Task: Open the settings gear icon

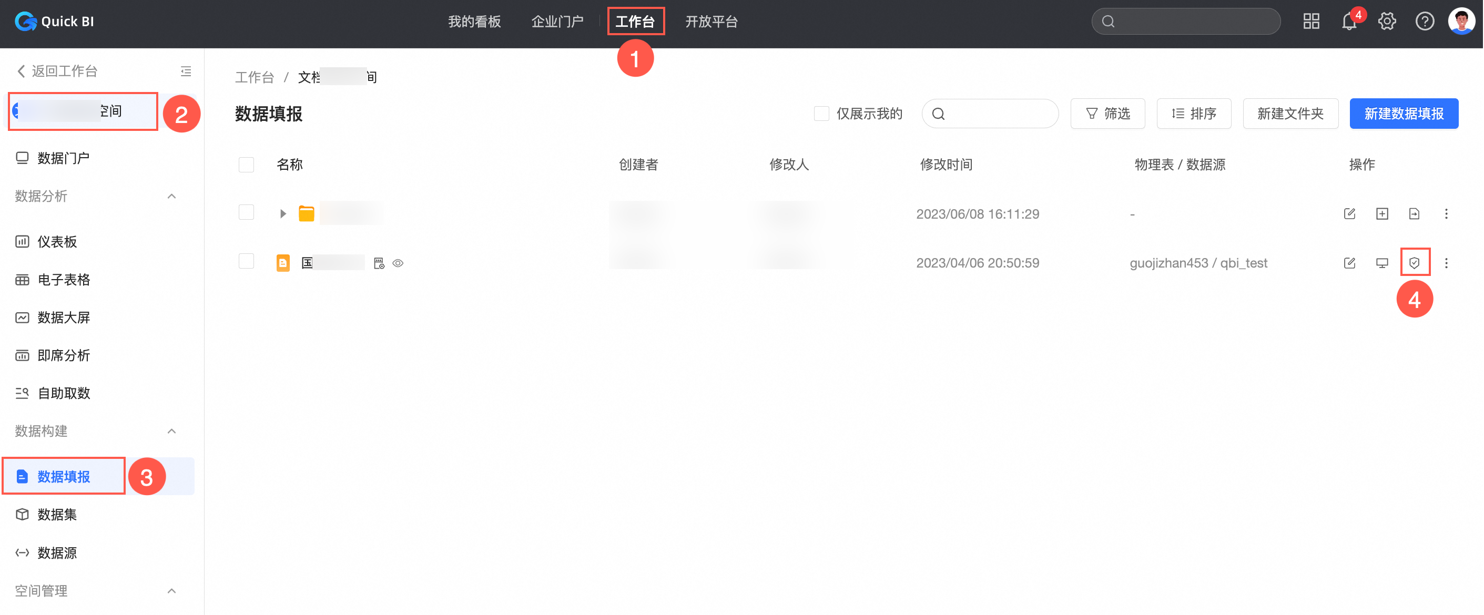Action: (x=1387, y=22)
